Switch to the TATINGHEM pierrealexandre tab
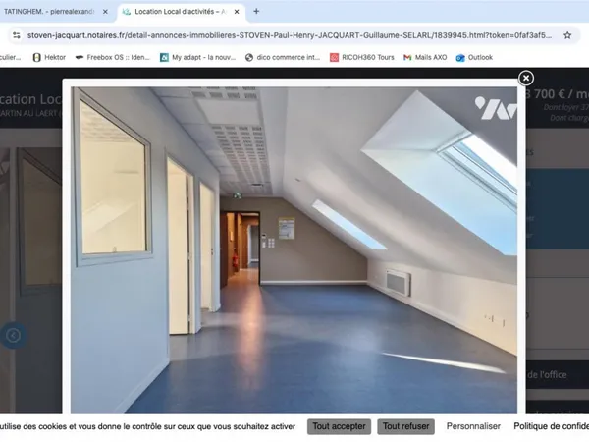 pyautogui.click(x=49, y=12)
